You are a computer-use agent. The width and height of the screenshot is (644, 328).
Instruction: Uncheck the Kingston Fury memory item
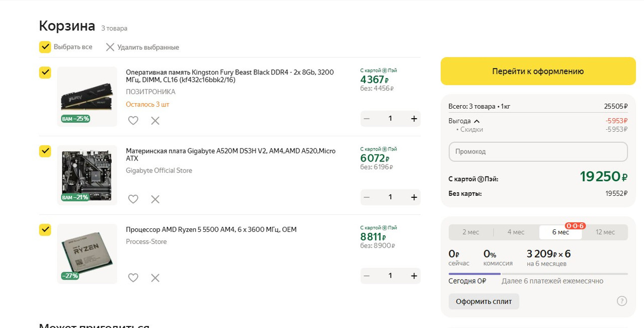(45, 73)
